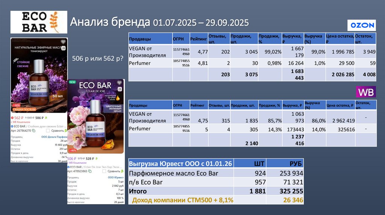The height and width of the screenshot is (215, 385).
Task: Click the WB sales share 85,7%
Action: click(275, 121)
